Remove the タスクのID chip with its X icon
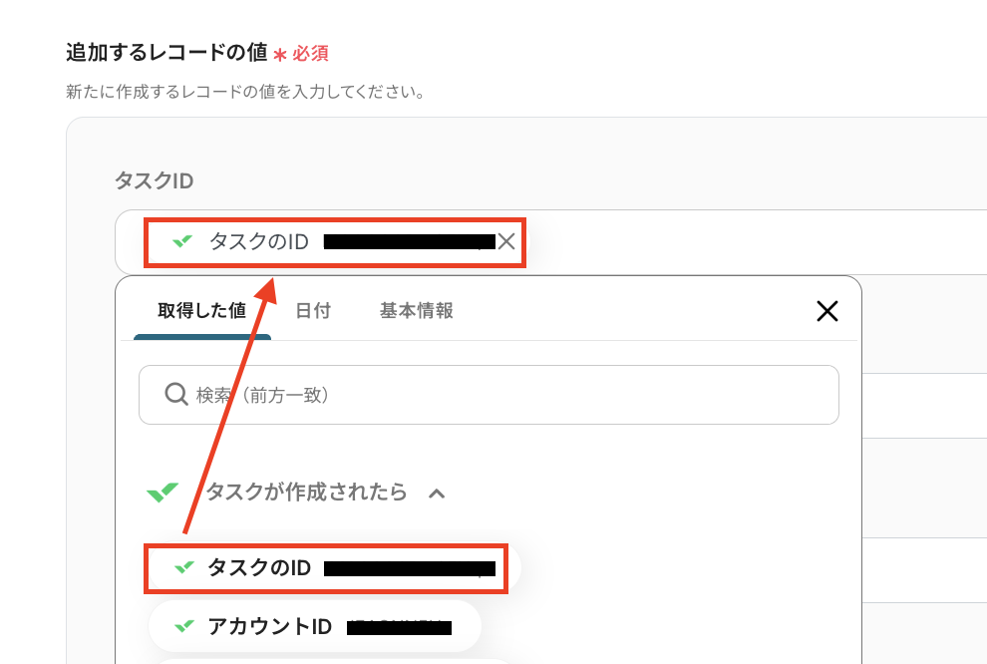This screenshot has height=664, width=987. (x=506, y=241)
